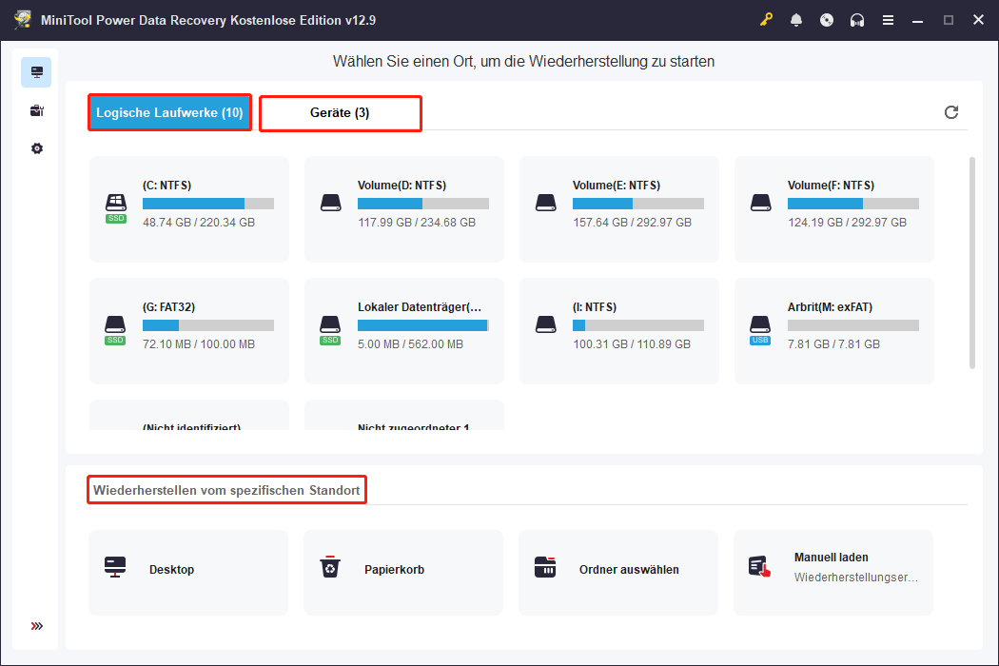The height and width of the screenshot is (666, 999).
Task: Choose Desktop recovery location
Action: [x=188, y=573]
